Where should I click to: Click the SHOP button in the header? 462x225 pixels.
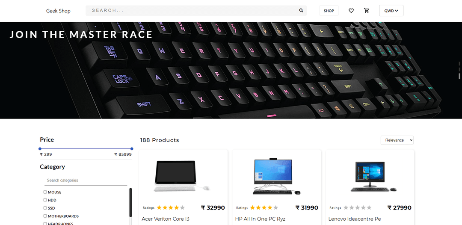click(329, 11)
